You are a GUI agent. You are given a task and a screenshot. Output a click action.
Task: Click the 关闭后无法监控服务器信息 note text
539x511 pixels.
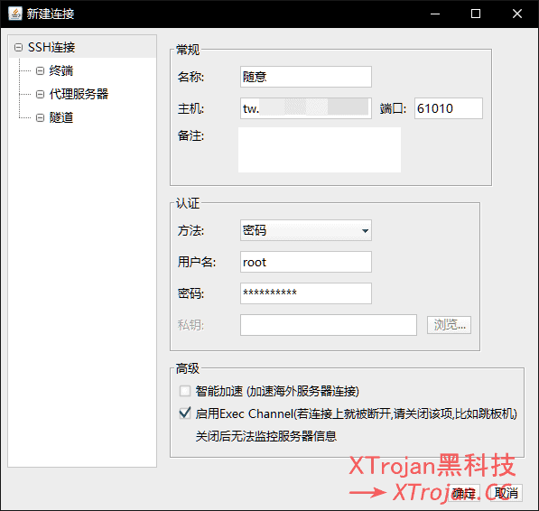(x=266, y=436)
